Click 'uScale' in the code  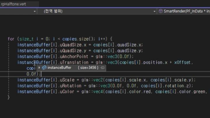pos(67,80)
